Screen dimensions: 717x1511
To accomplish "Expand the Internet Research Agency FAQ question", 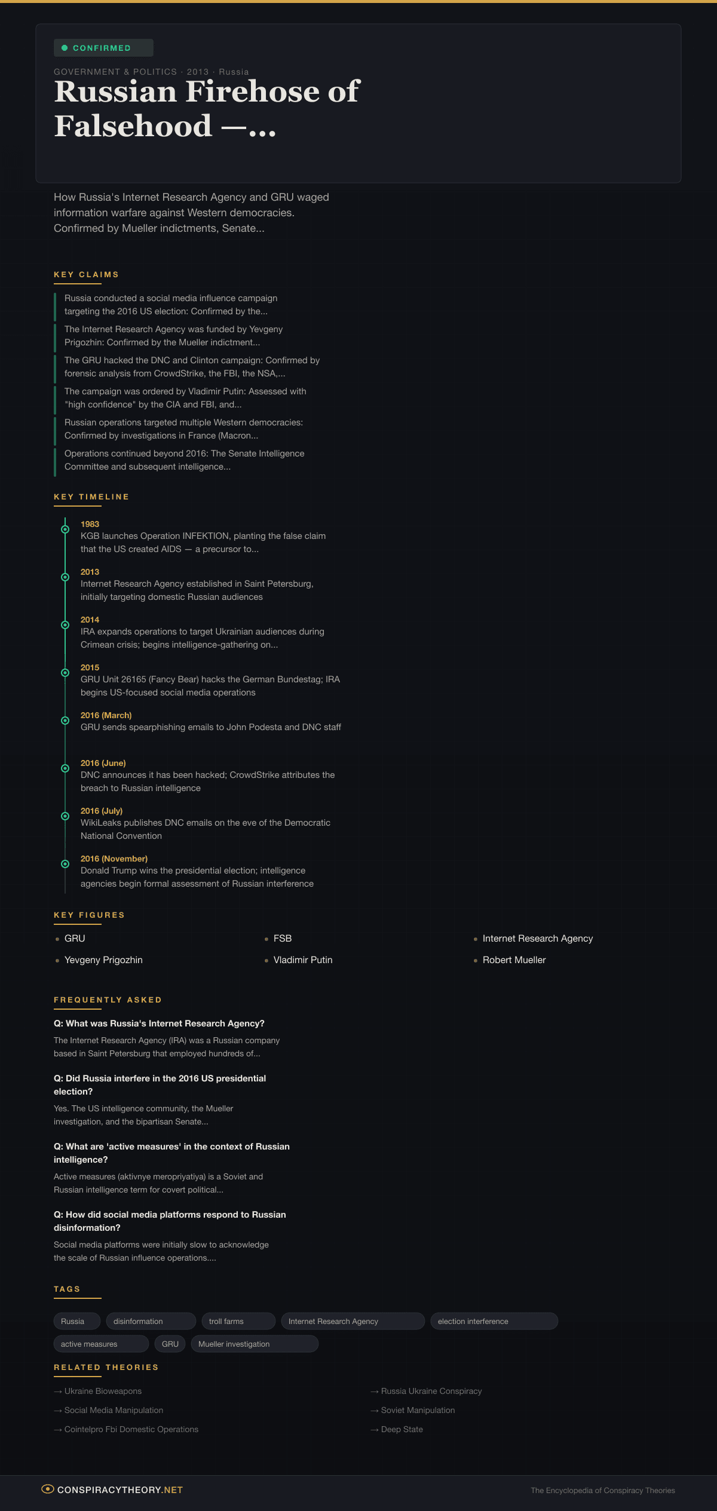I will click(x=159, y=1023).
